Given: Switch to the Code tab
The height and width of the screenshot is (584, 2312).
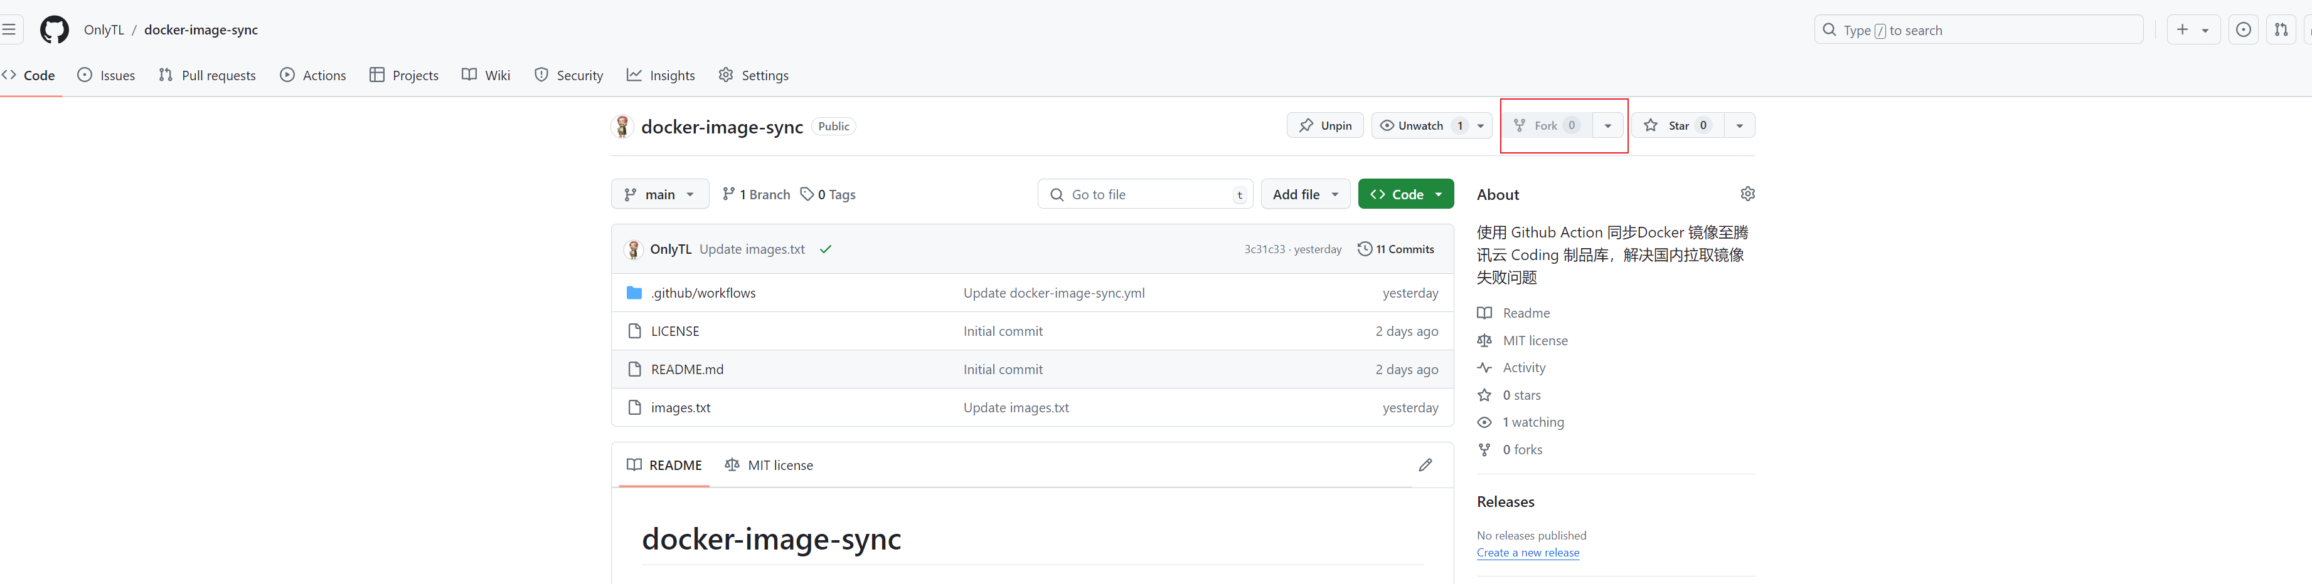Looking at the screenshot, I should (29, 75).
